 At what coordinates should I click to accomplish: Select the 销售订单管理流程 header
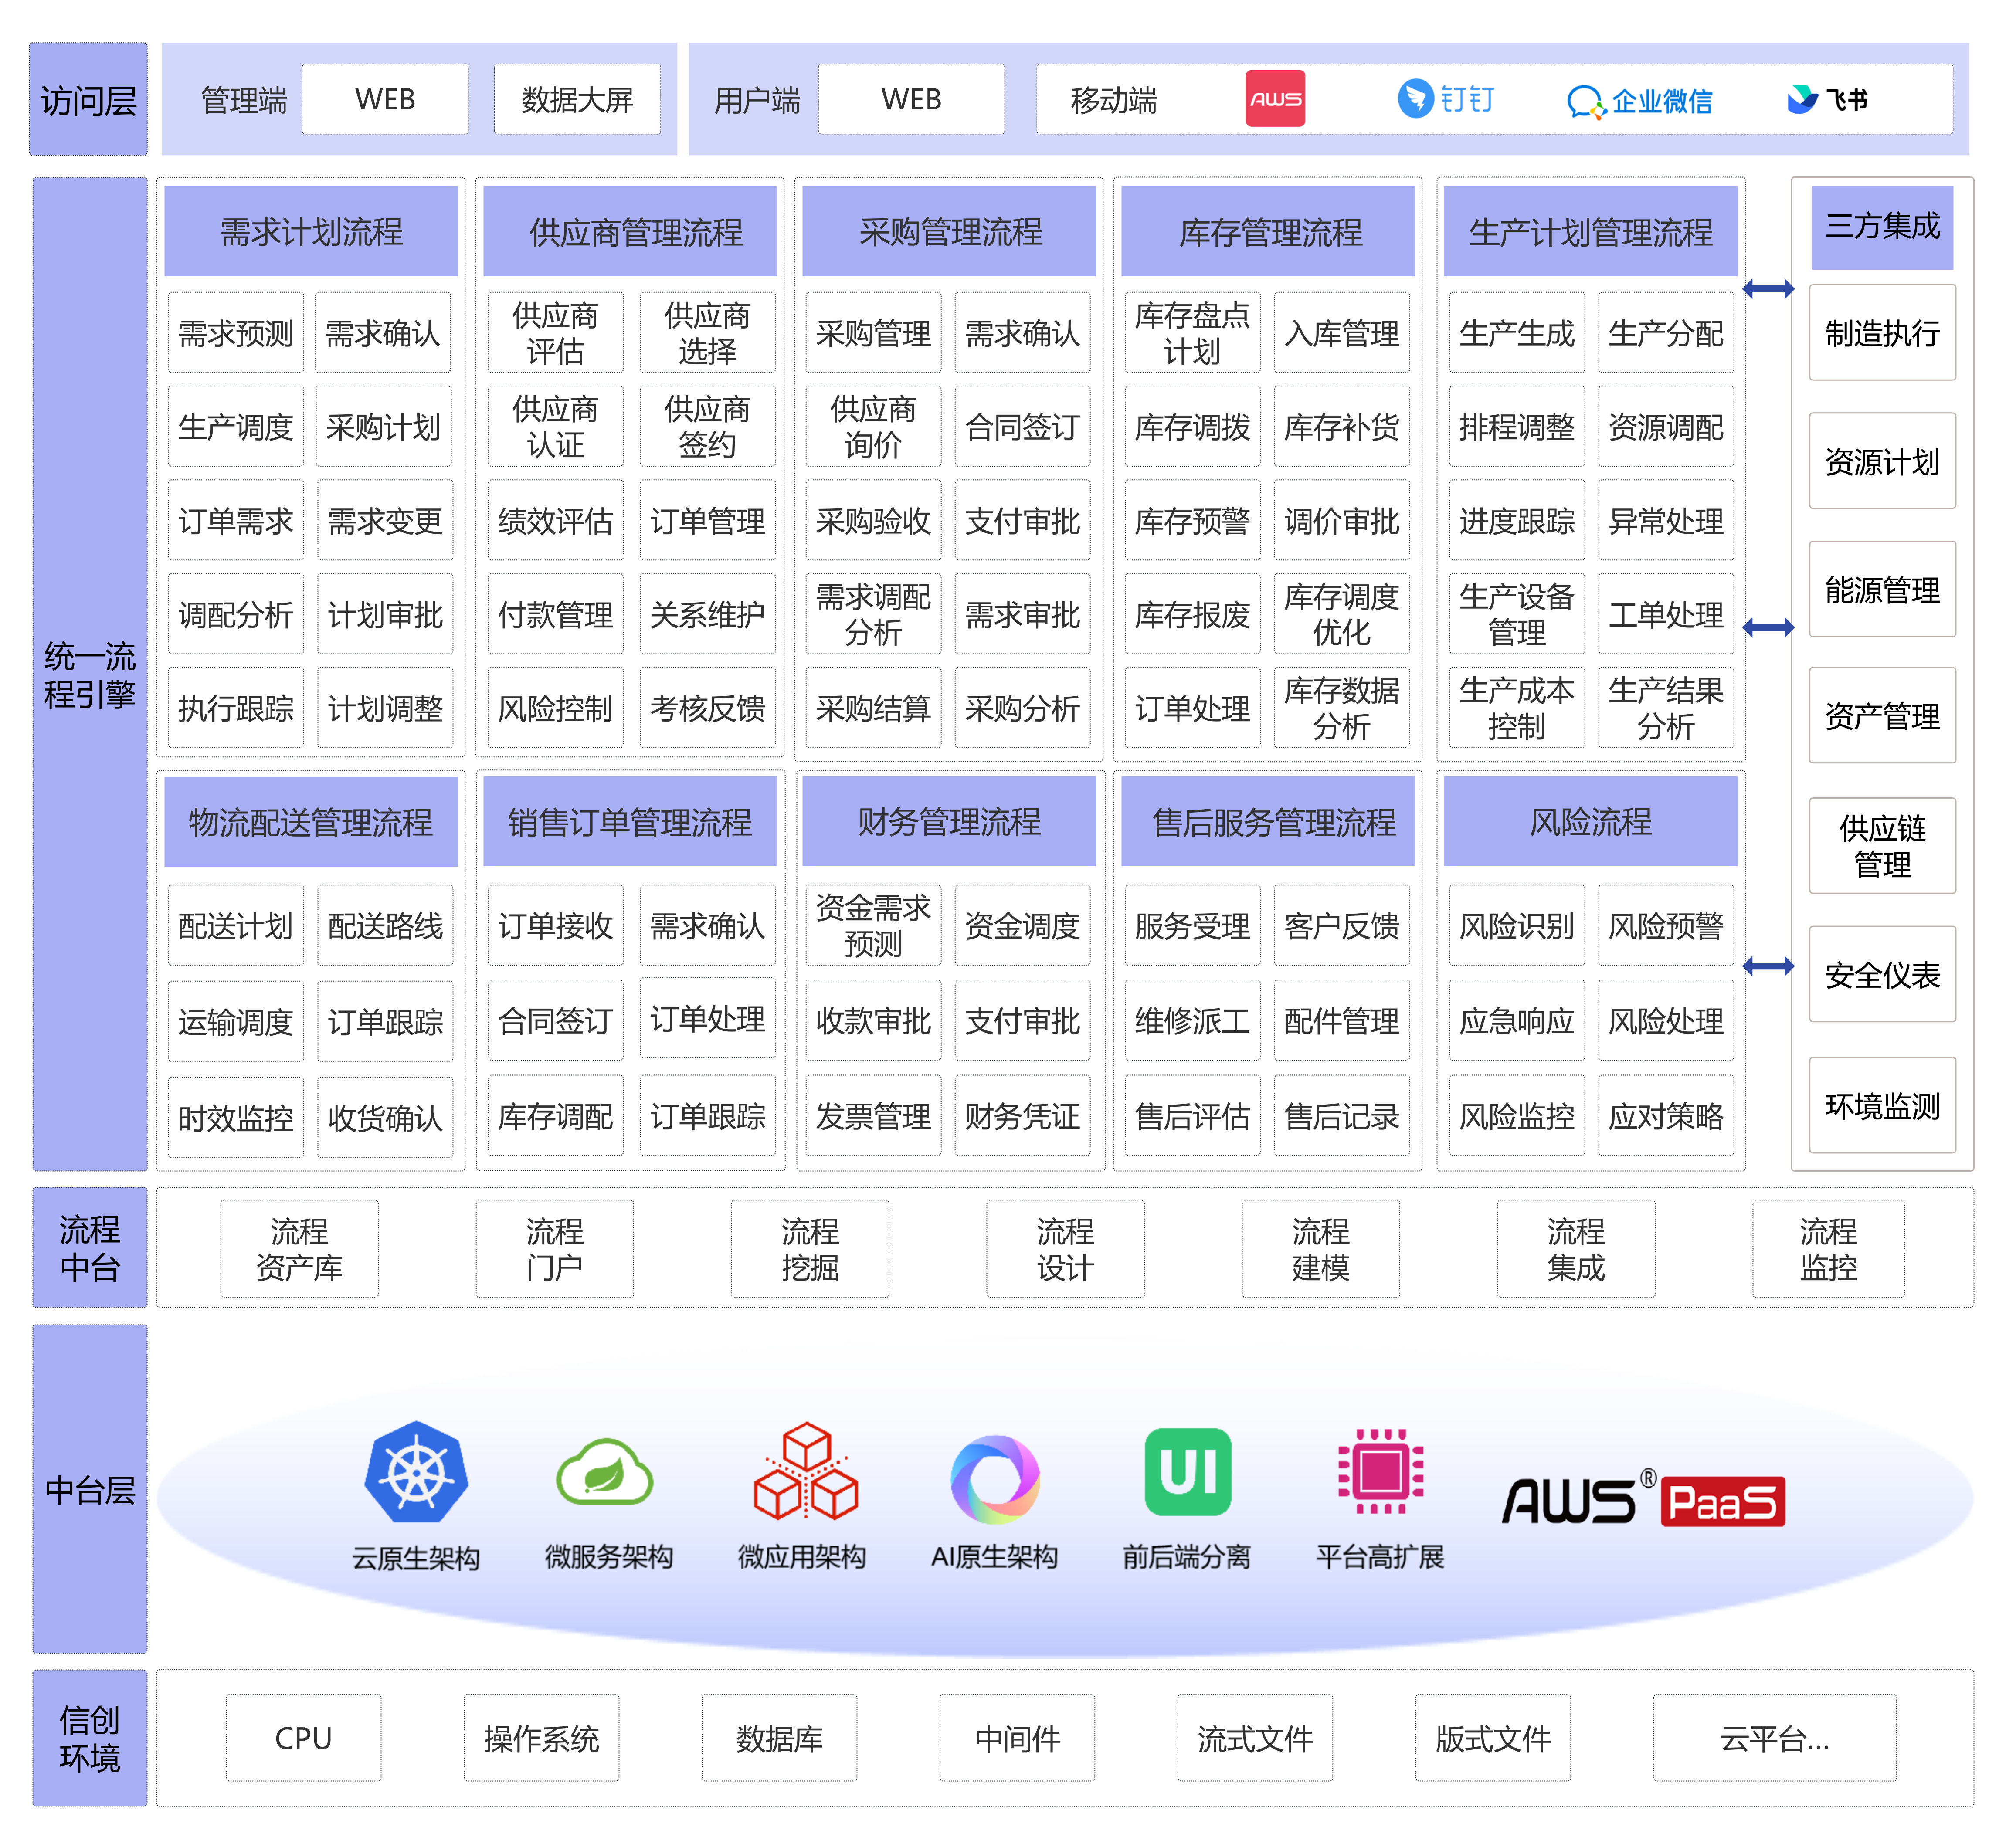click(630, 822)
